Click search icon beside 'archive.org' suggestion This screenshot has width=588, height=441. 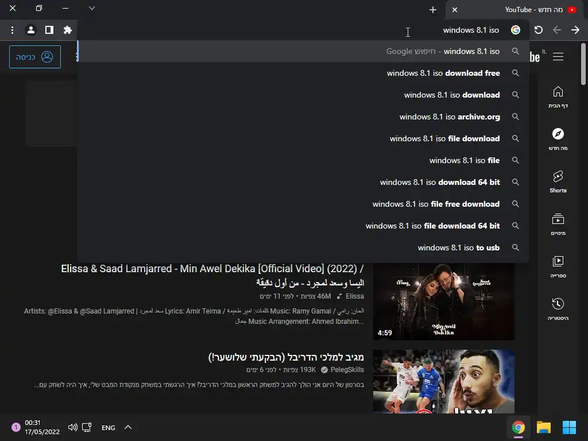[516, 117]
